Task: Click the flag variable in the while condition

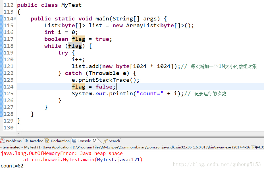Action: click(75, 46)
